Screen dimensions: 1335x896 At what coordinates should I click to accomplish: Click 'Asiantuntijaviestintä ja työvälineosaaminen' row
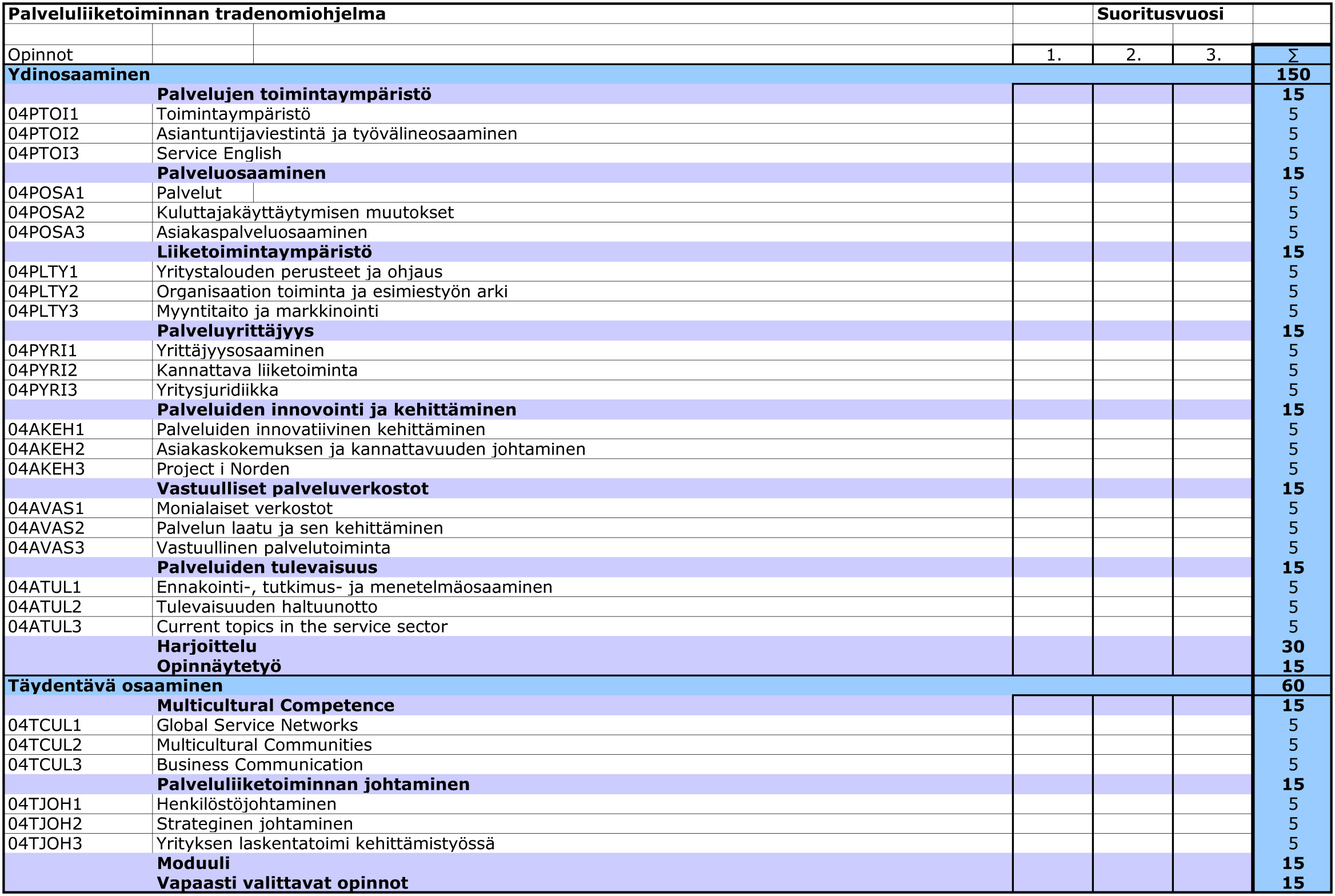(629, 134)
